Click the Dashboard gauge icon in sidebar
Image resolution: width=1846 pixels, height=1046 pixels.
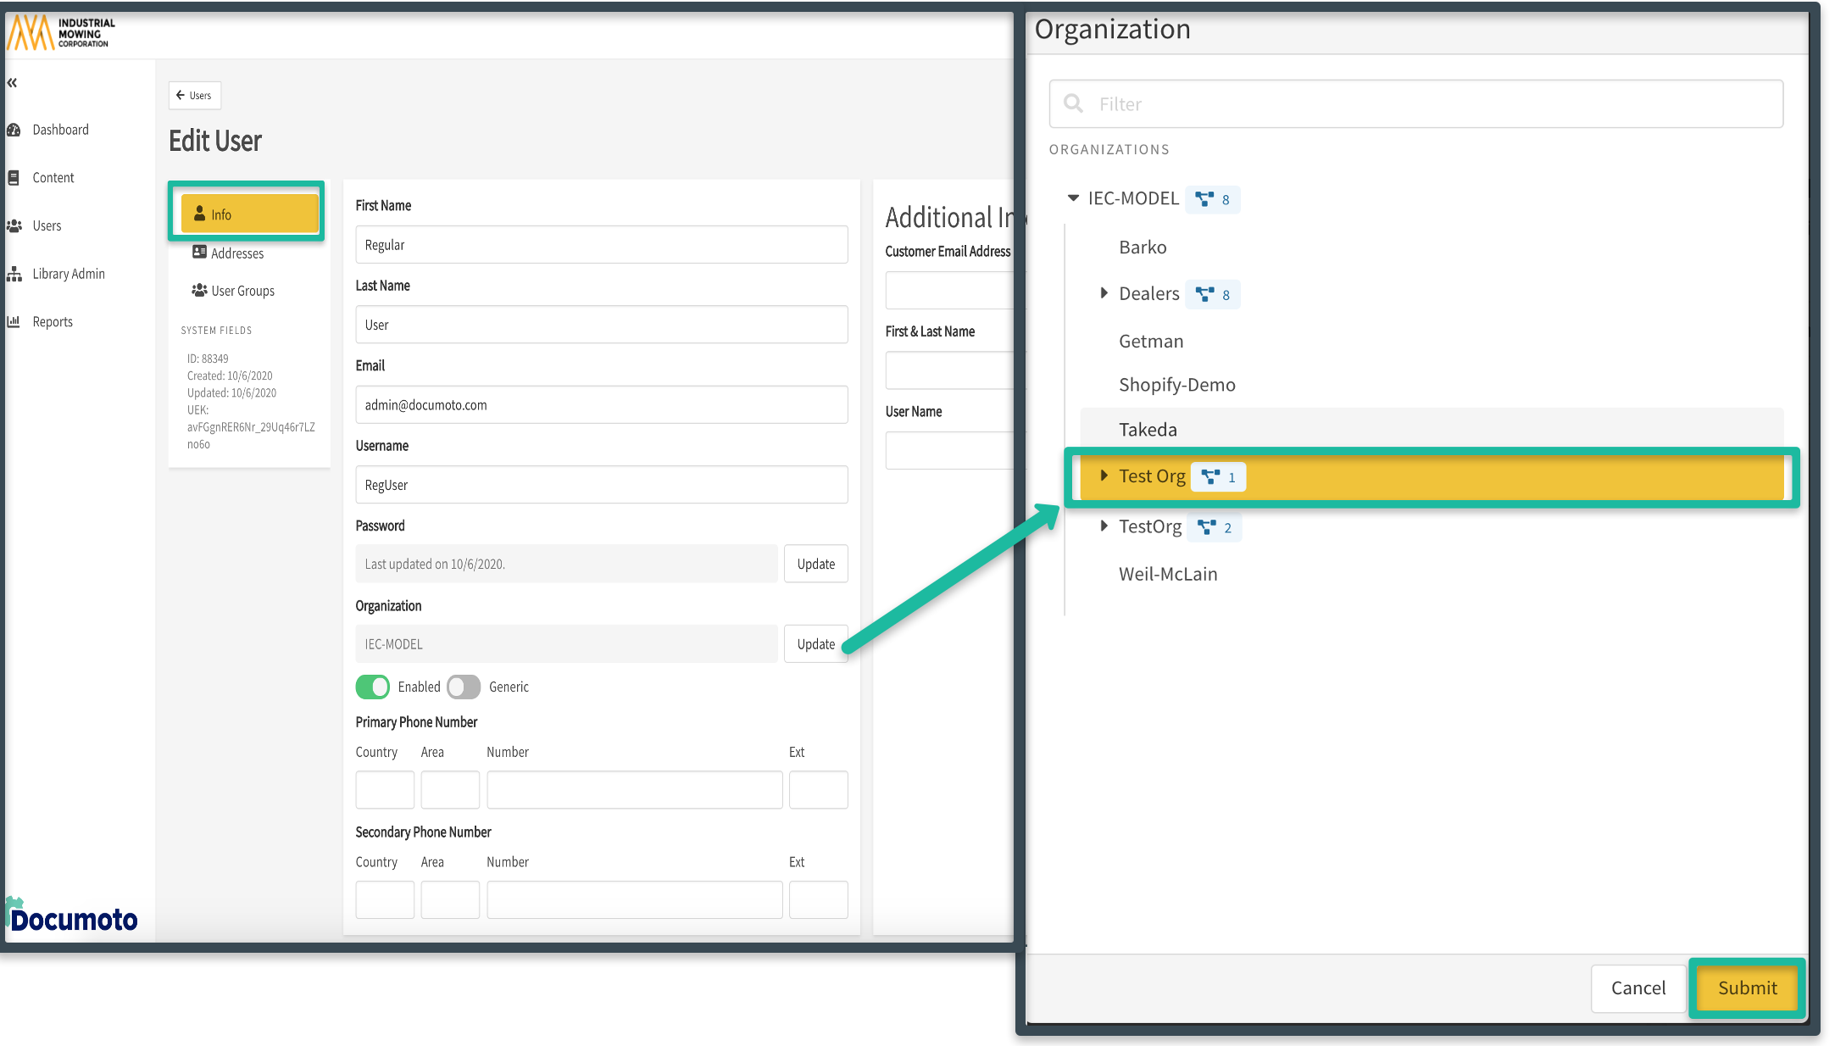point(14,130)
